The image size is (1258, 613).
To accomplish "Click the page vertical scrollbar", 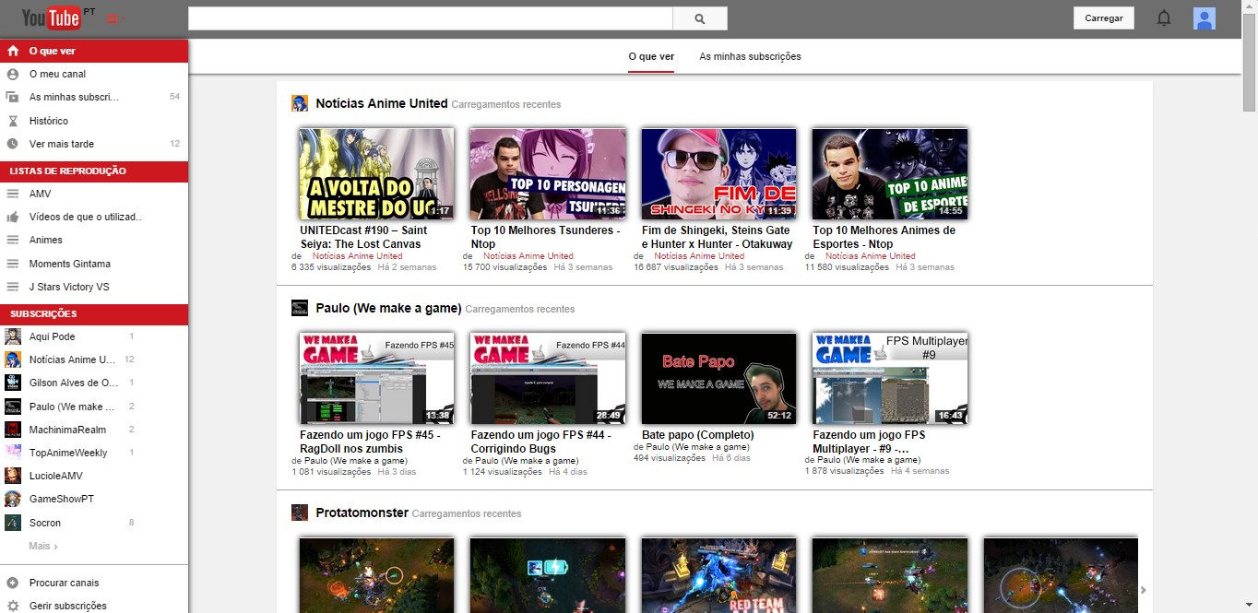I will pos(1250,65).
